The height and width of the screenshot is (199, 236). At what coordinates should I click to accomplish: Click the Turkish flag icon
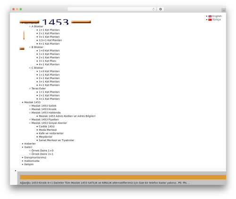[210, 20]
